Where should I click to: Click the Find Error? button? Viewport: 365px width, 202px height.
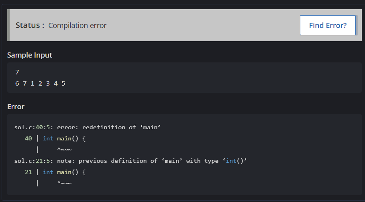[x=328, y=25]
